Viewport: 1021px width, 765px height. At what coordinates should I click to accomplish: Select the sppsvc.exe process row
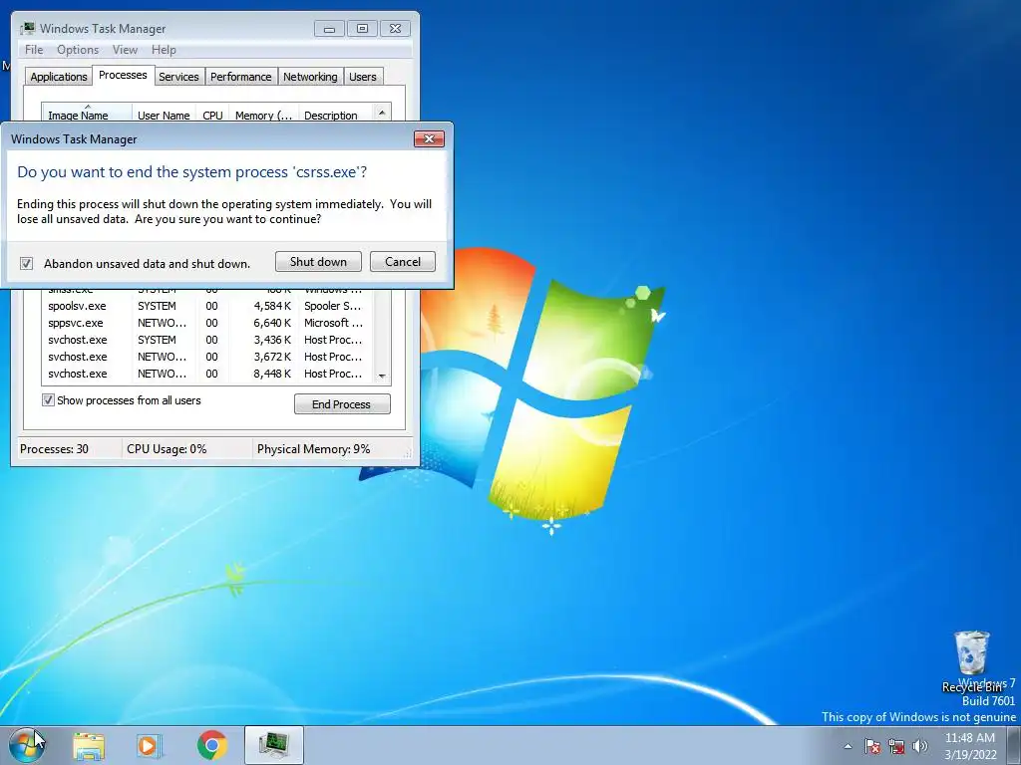pyautogui.click(x=207, y=323)
